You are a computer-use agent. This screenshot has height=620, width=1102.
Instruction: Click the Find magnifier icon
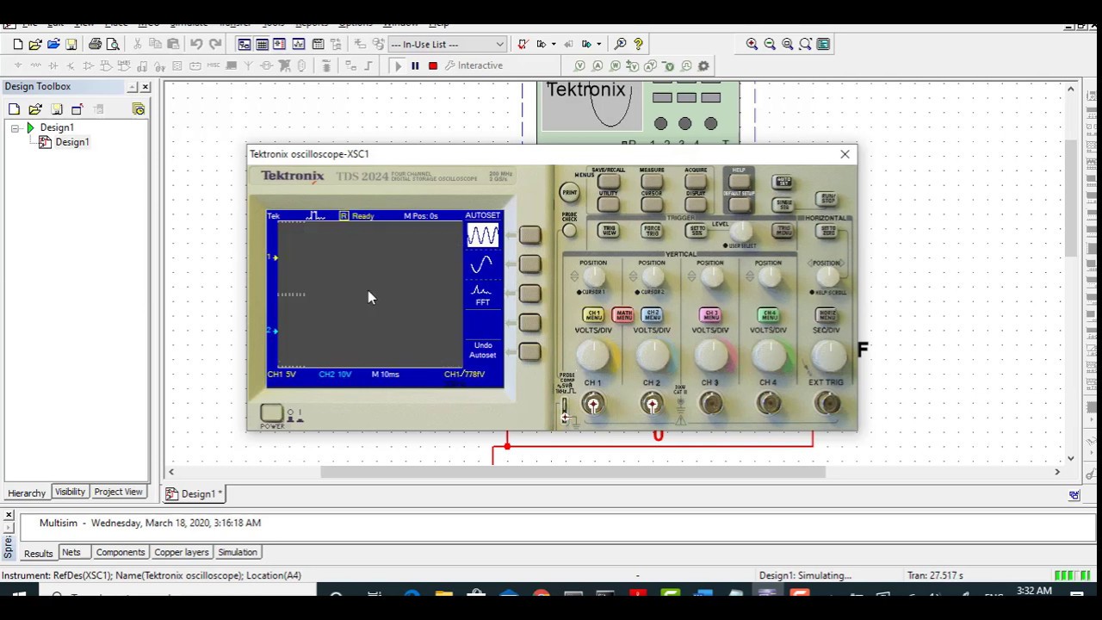coord(621,44)
